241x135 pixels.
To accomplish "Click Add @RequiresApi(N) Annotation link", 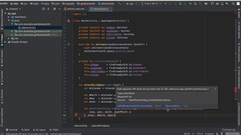I will 135,106.
